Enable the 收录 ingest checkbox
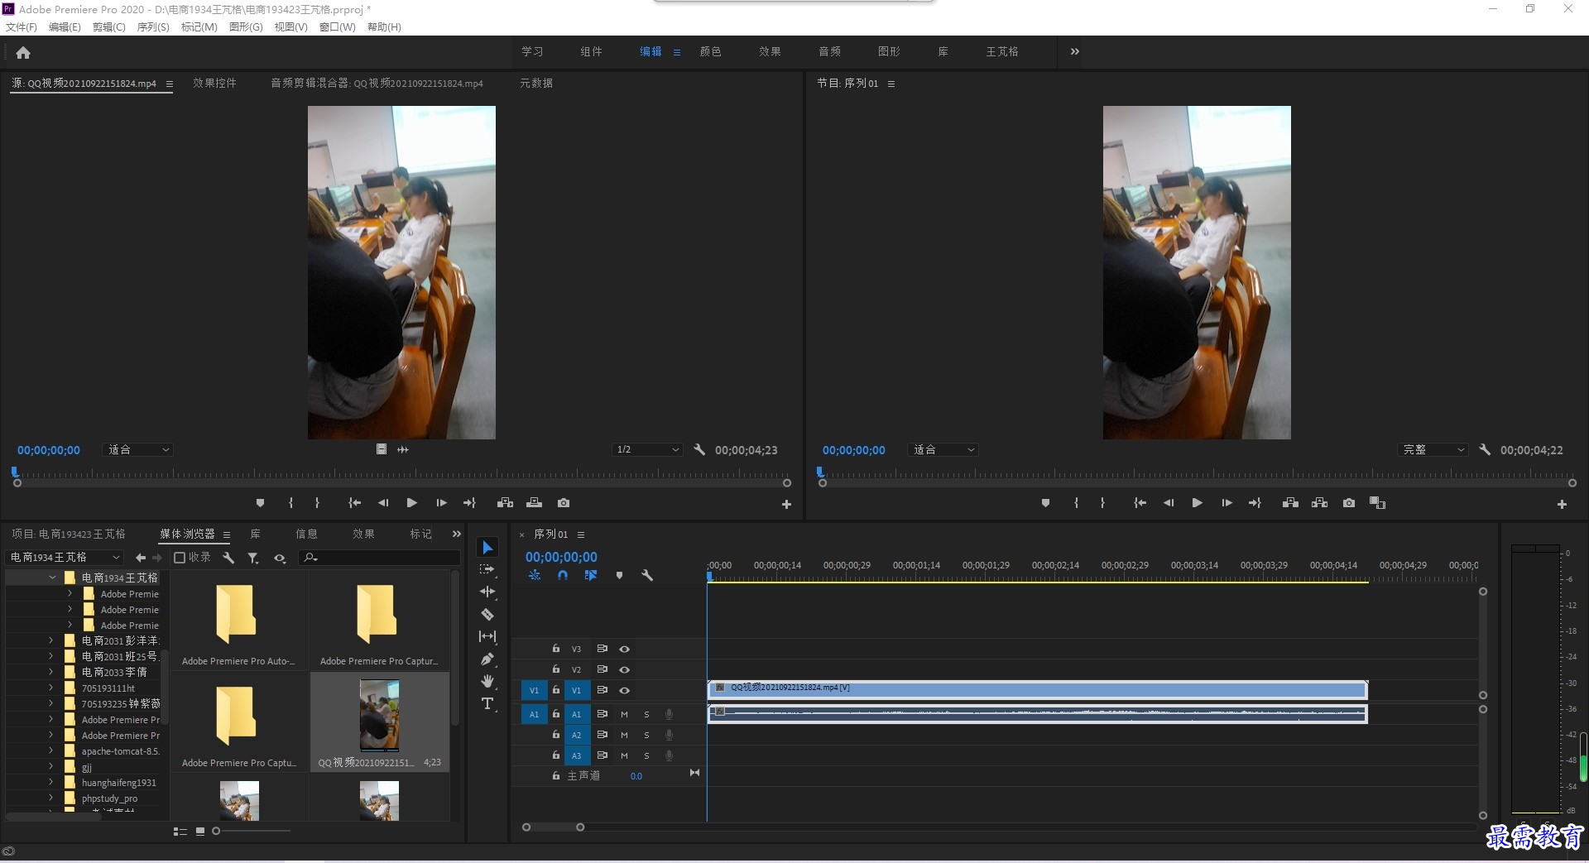This screenshot has width=1589, height=863. 179,558
